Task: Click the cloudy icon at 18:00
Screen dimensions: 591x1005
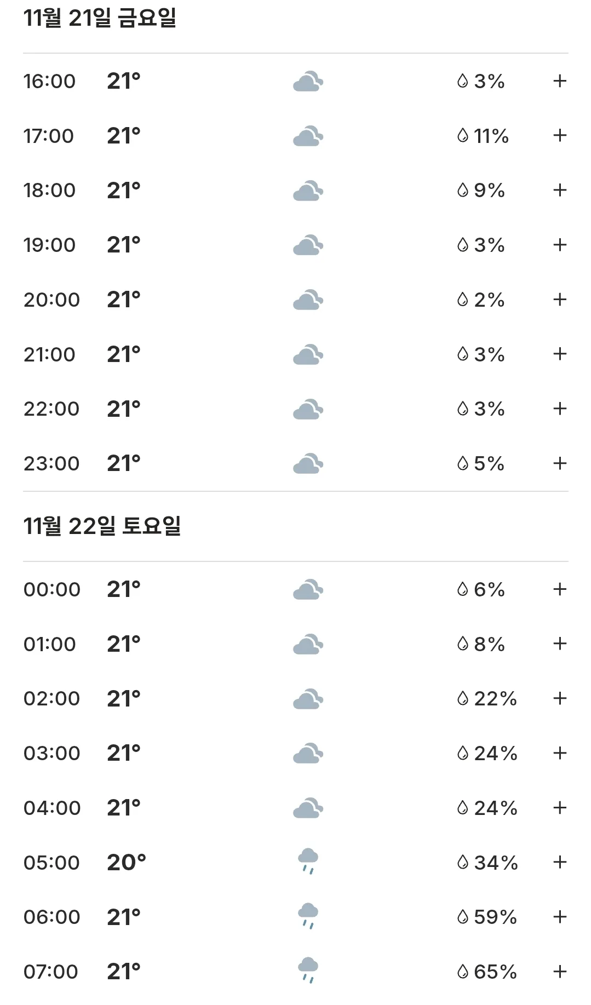Action: (308, 191)
